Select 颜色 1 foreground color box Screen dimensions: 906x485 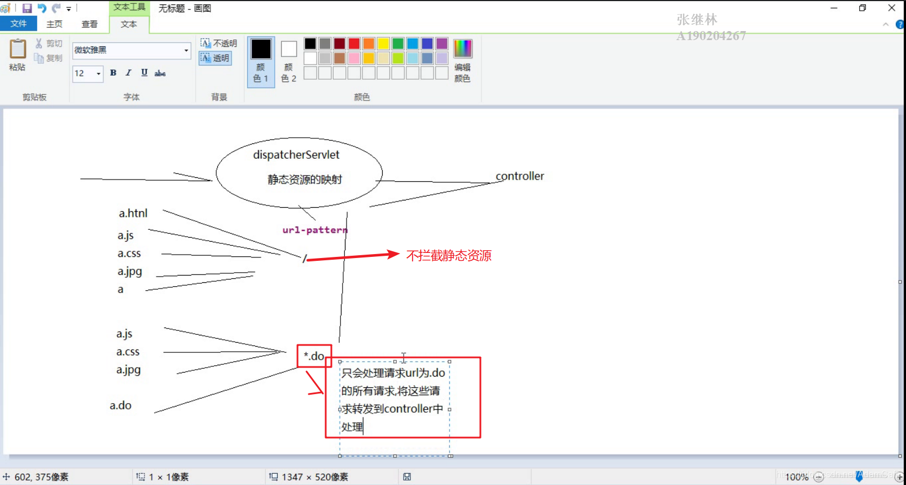[x=261, y=62]
